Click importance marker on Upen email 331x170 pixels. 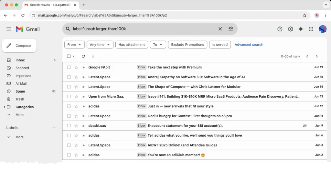(83, 97)
